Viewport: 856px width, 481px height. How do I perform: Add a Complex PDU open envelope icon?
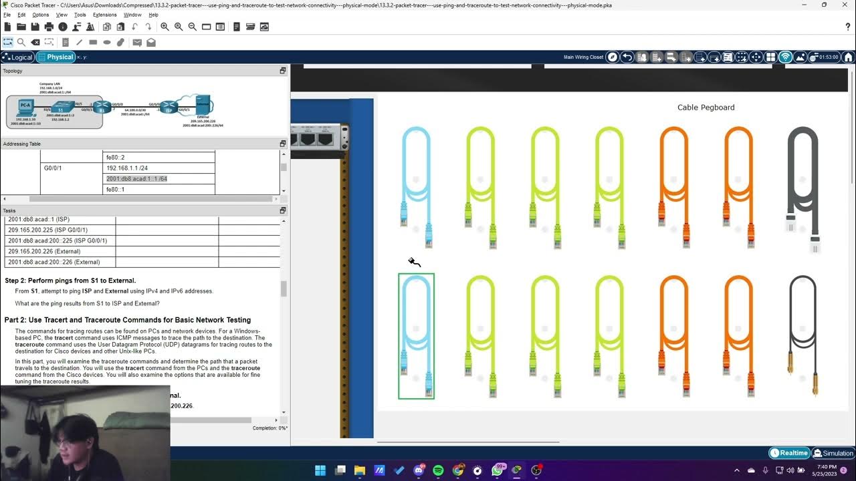pyautogui.click(x=151, y=42)
